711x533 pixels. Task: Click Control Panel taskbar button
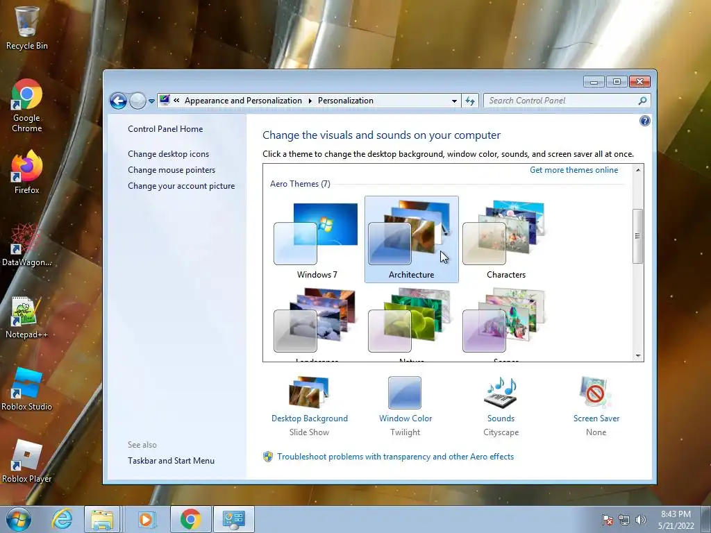point(234,519)
